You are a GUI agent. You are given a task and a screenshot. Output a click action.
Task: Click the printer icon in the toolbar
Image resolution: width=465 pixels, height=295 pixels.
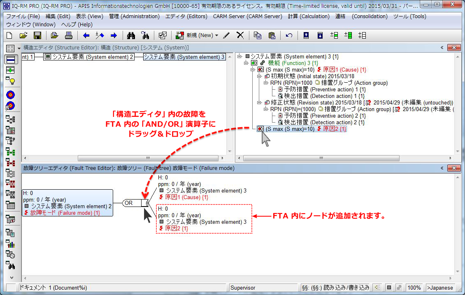coord(68,35)
